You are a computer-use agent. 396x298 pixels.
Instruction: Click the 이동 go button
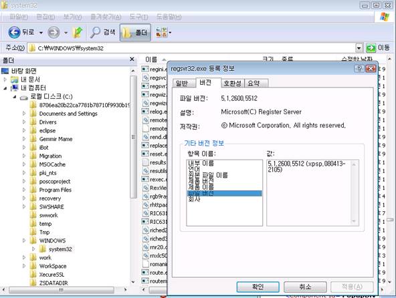click(x=378, y=47)
